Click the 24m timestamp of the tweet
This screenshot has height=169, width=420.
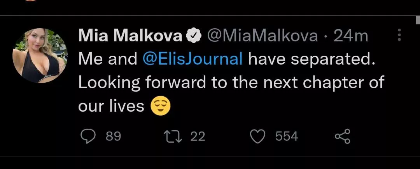coord(351,37)
